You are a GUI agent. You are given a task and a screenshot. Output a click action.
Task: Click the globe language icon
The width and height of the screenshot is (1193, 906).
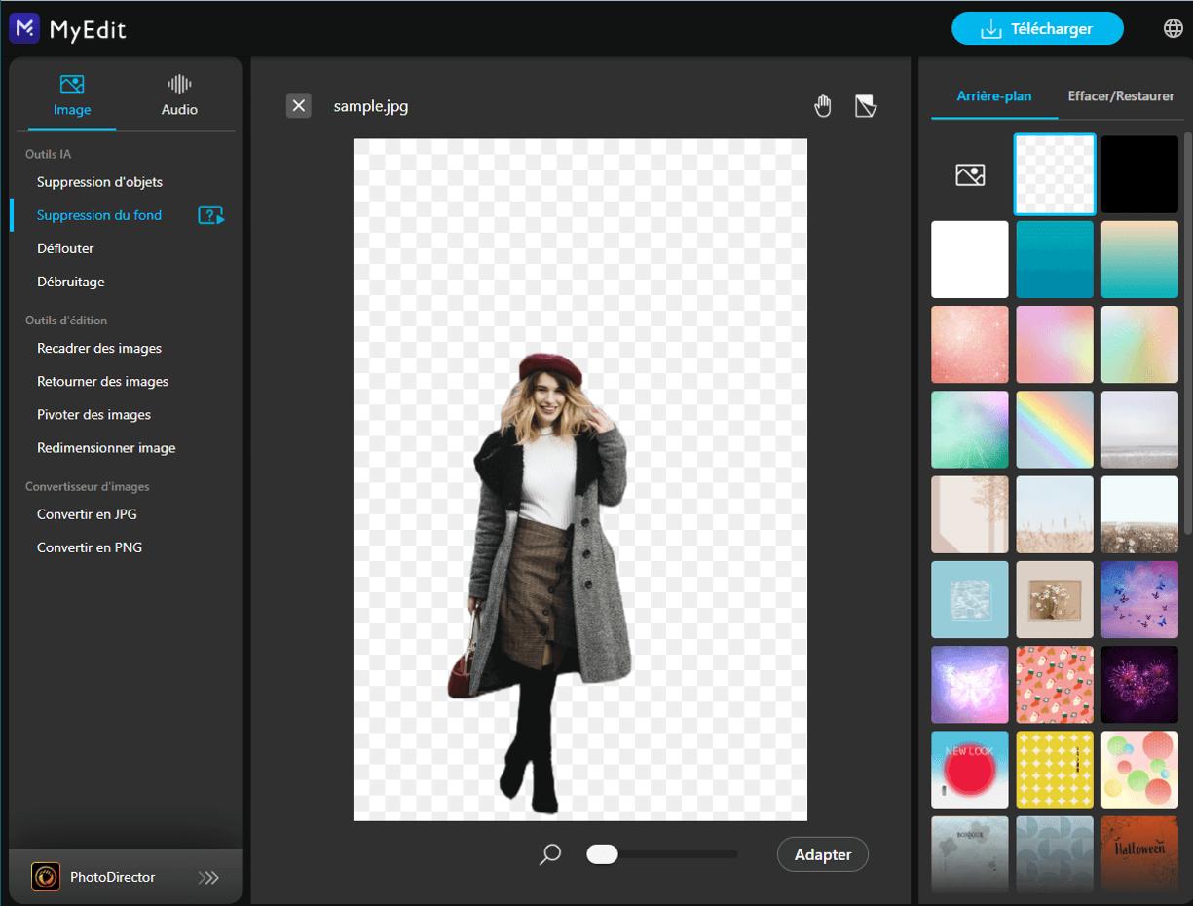point(1173,28)
